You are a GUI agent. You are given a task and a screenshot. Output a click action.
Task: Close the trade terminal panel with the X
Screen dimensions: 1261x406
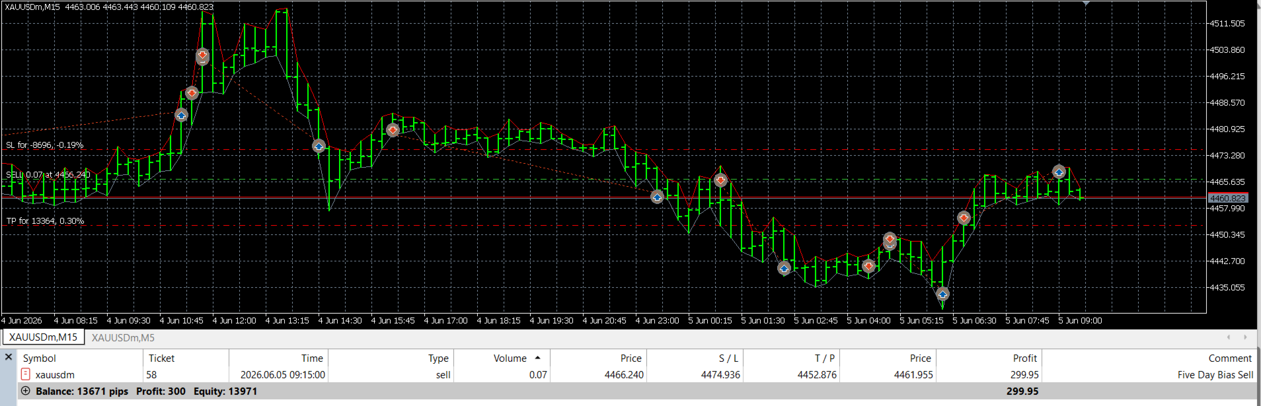click(x=9, y=357)
